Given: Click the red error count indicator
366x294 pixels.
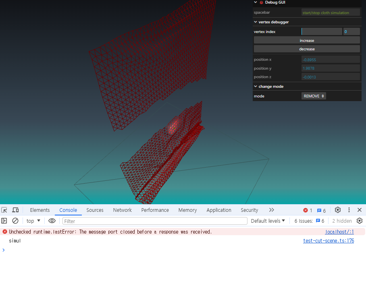Looking at the screenshot, I should pos(308,210).
